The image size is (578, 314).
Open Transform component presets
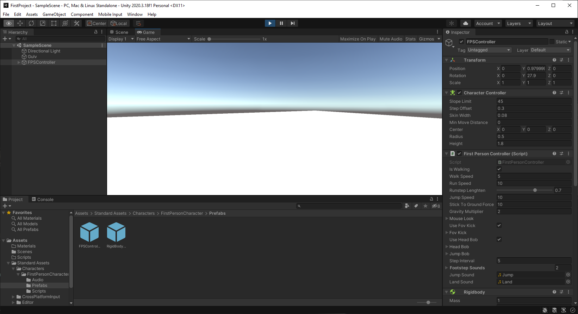(561, 60)
